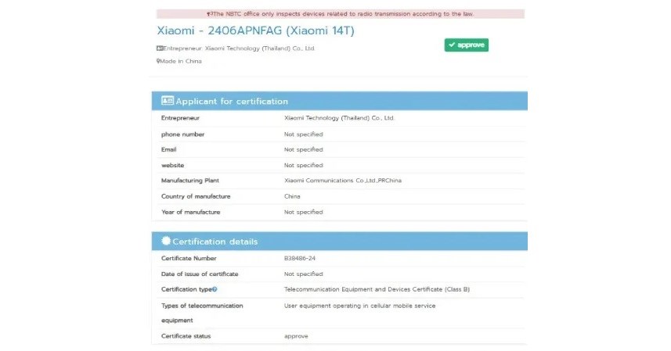
Task: Select the Certification type label
Action: coord(186,289)
